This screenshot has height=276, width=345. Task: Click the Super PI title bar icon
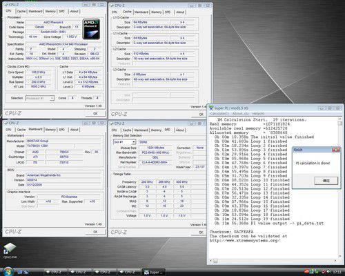[x=211, y=108]
